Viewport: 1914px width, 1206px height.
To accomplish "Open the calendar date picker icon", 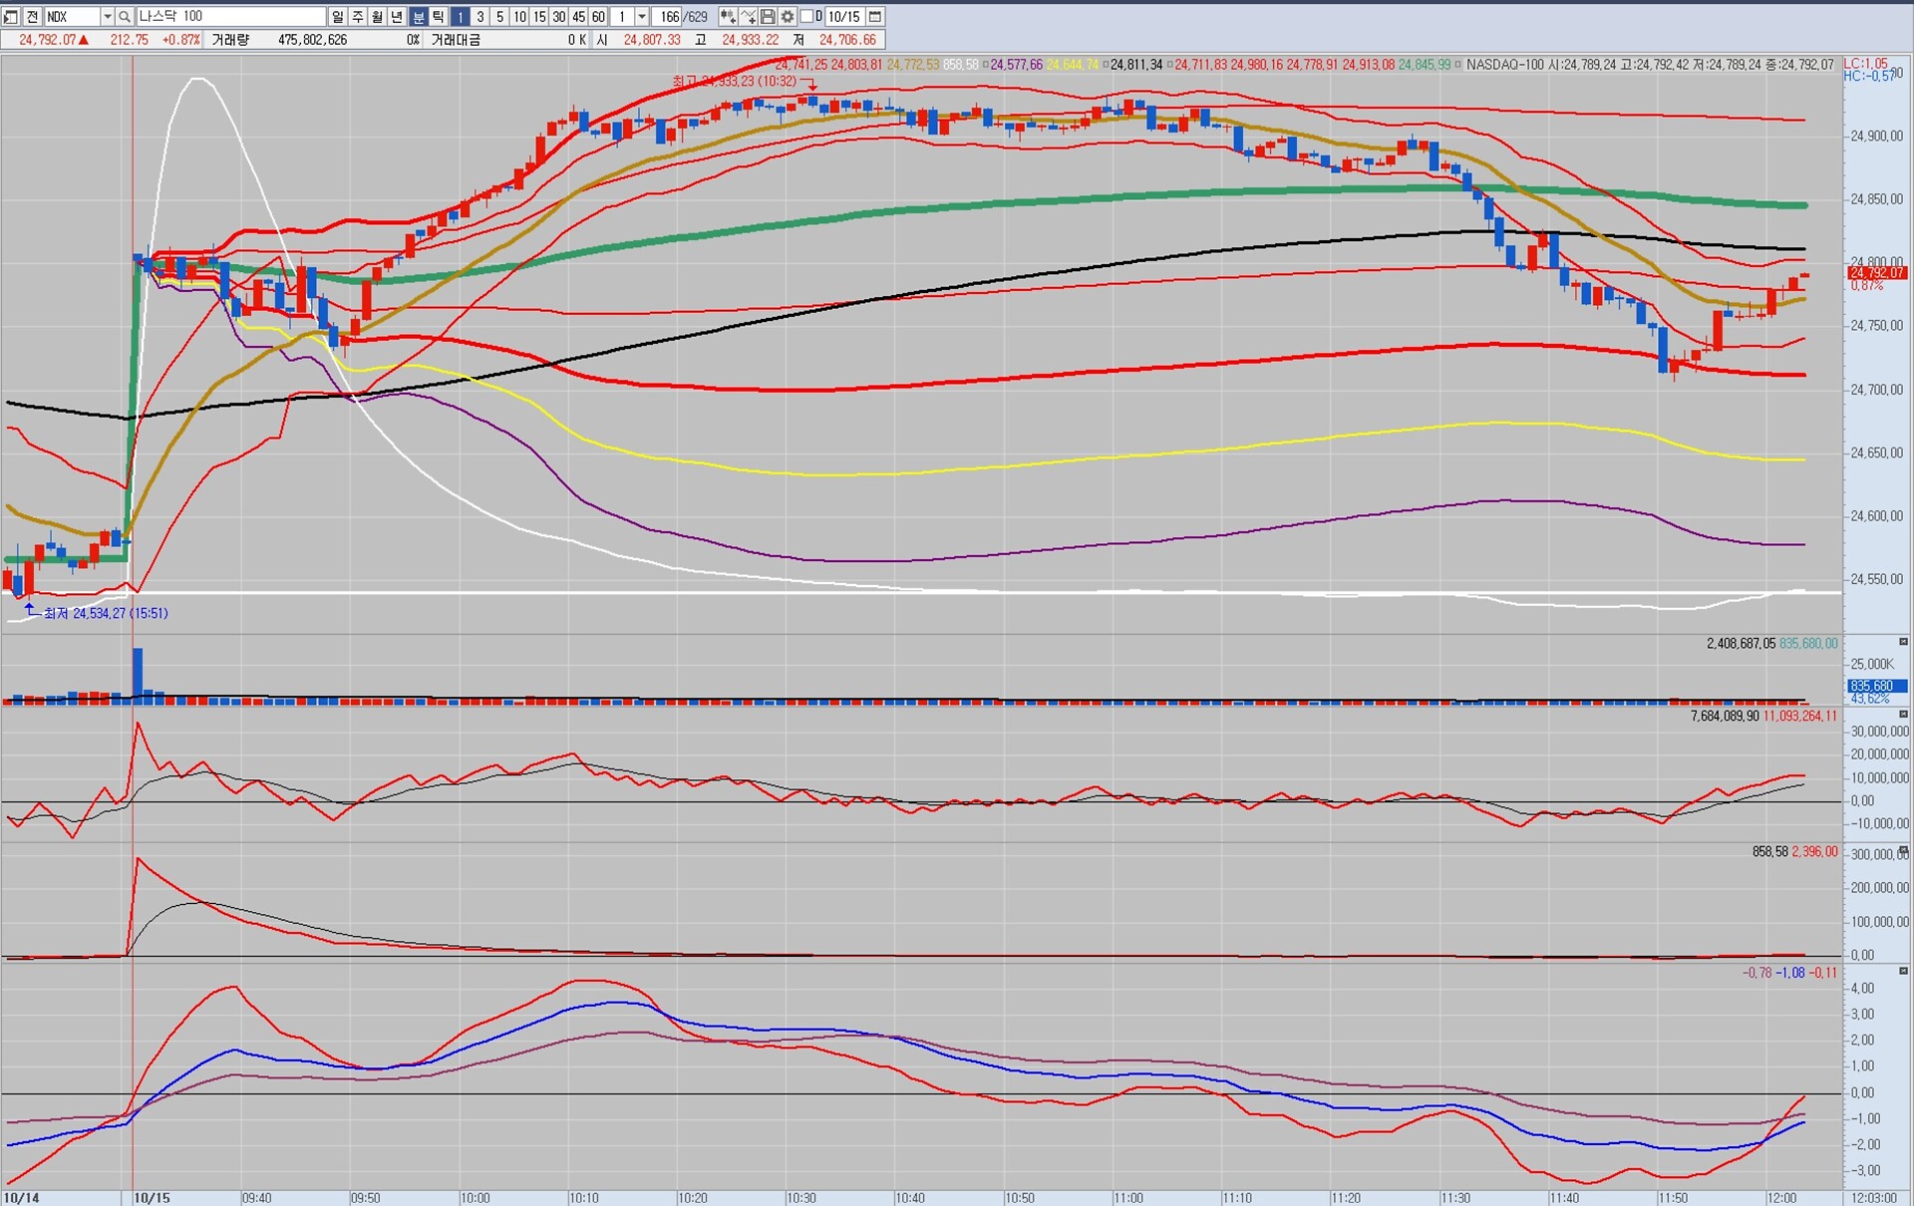I will [x=874, y=17].
